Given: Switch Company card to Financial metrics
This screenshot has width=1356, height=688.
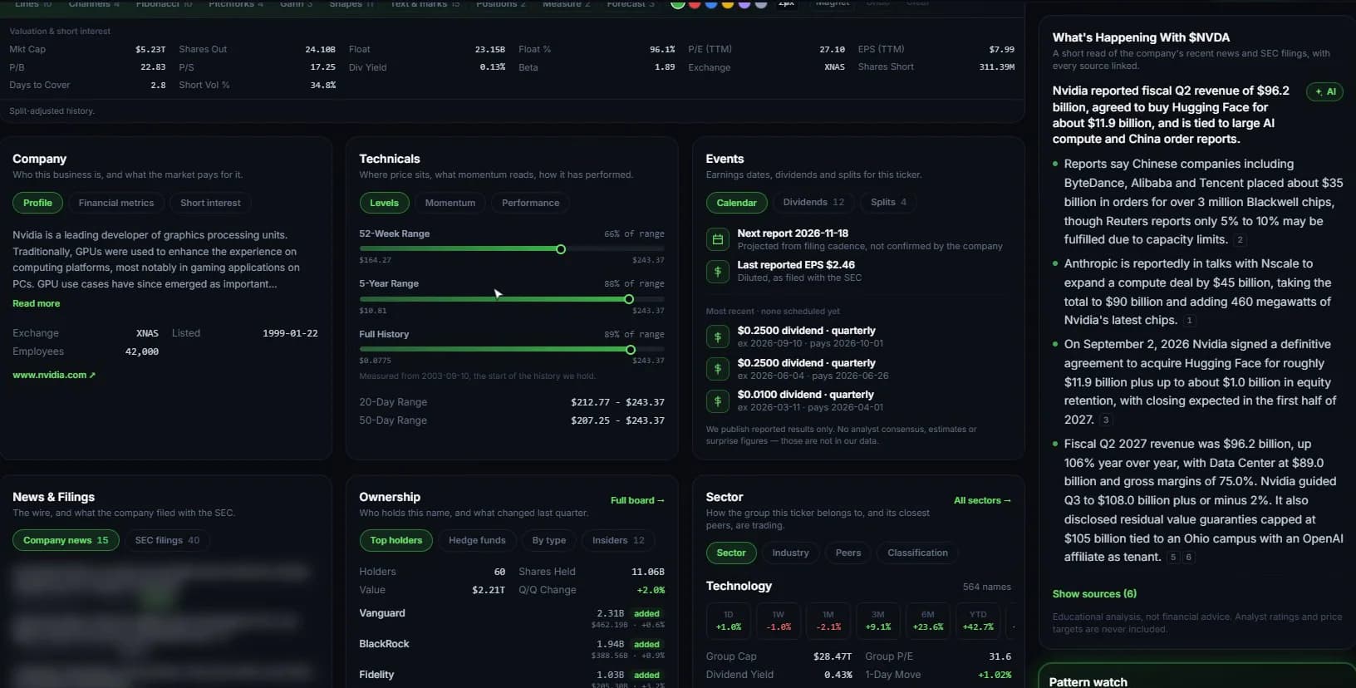Looking at the screenshot, I should click(116, 203).
